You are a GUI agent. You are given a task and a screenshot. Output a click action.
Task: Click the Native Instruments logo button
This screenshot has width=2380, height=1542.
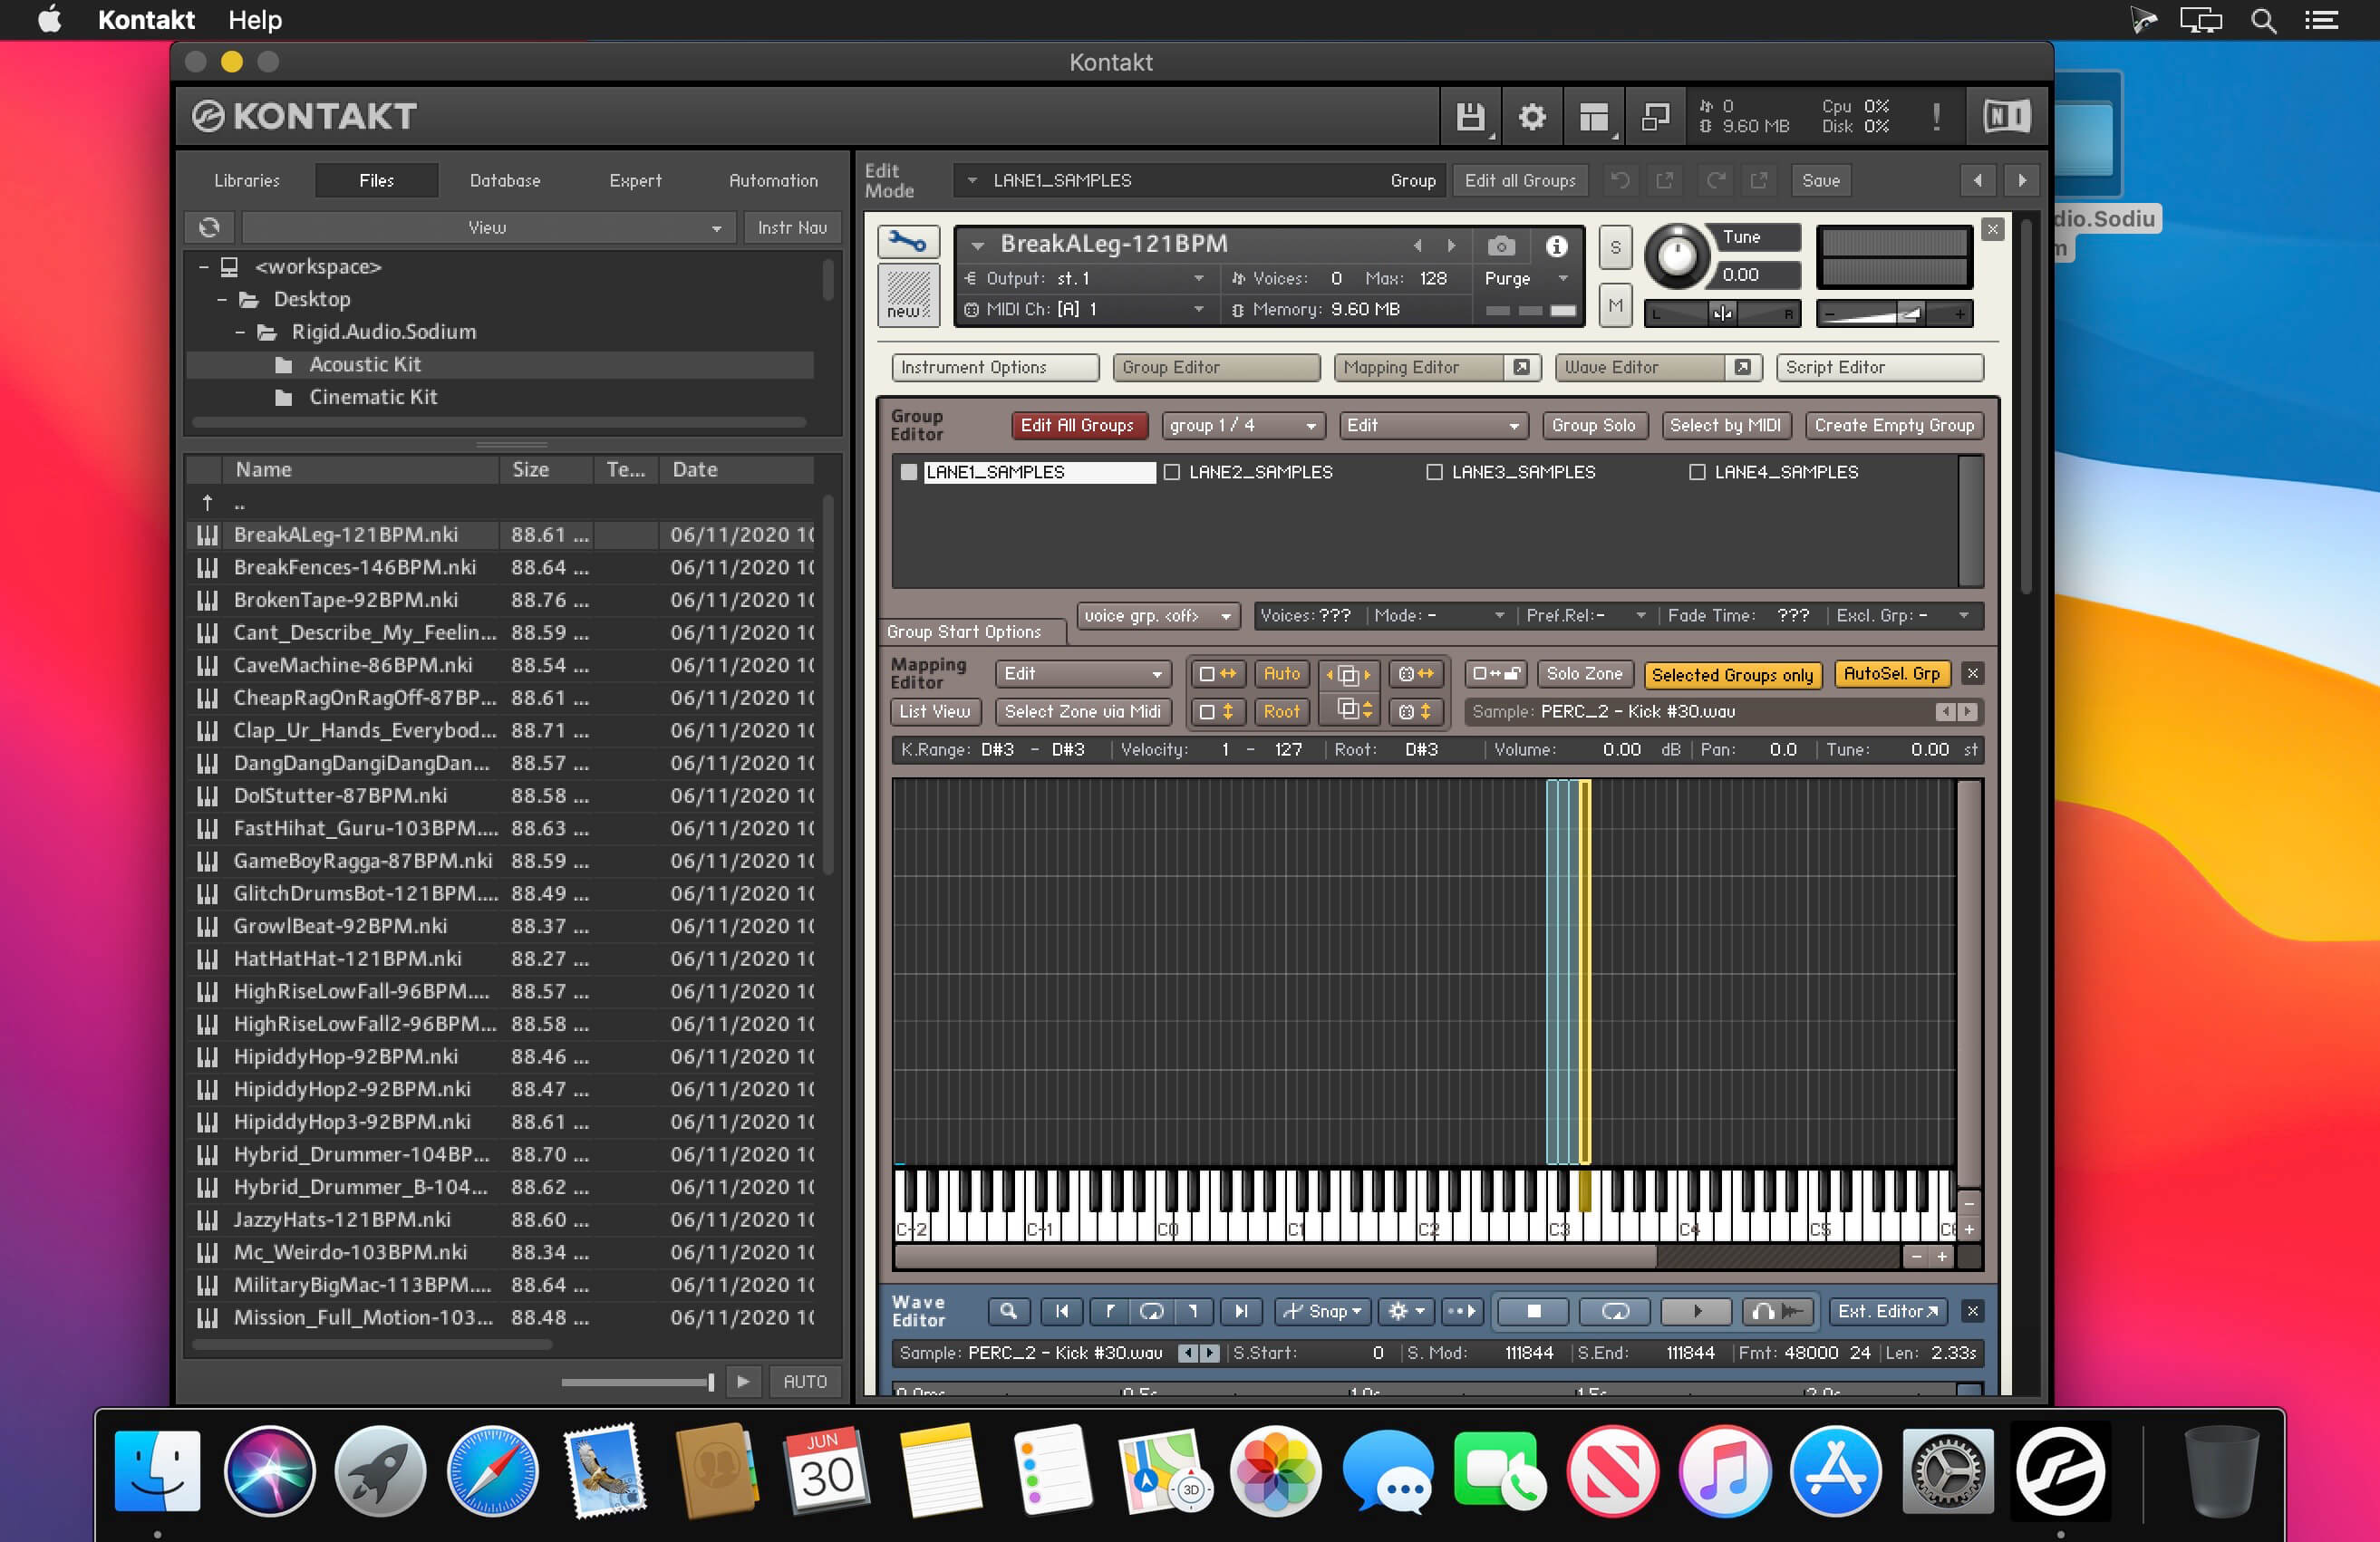[2006, 117]
